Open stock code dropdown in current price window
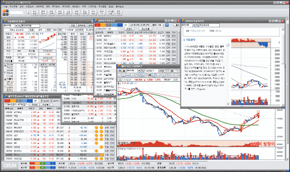Viewport: 290px width, 172px height. coord(16,25)
